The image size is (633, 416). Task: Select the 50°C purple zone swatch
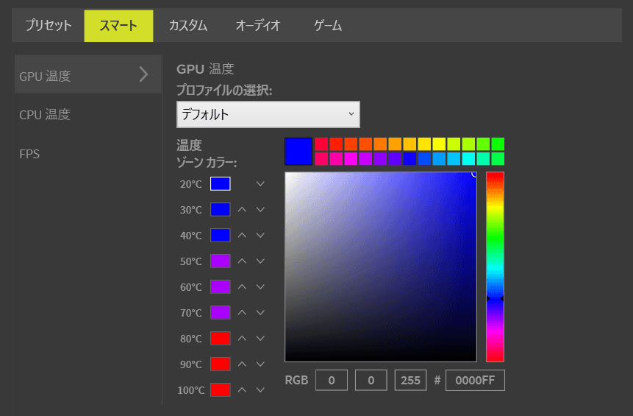coord(221,261)
